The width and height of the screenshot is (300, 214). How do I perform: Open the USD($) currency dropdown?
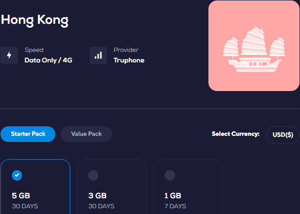[x=282, y=134]
